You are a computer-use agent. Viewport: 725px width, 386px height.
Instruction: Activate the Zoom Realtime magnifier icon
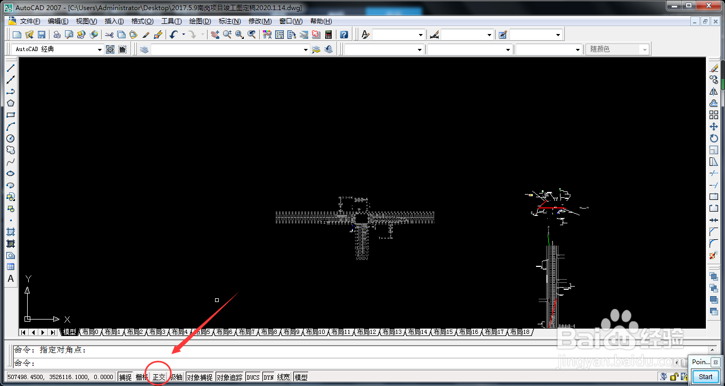point(227,35)
